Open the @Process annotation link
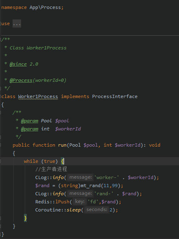179x239 pixels. 21,80
